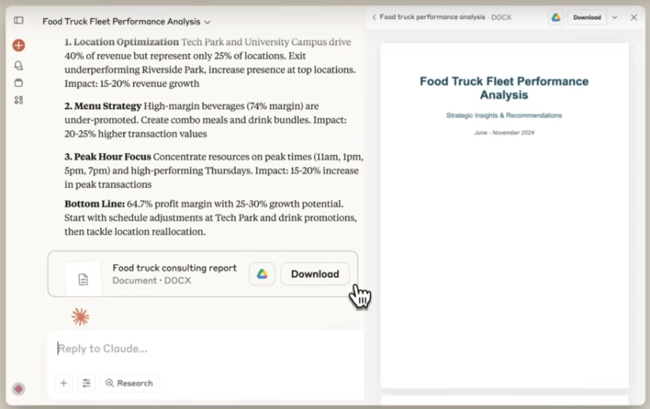Start a new chat with plus icon
Screen dimensions: 650x409
coord(19,45)
